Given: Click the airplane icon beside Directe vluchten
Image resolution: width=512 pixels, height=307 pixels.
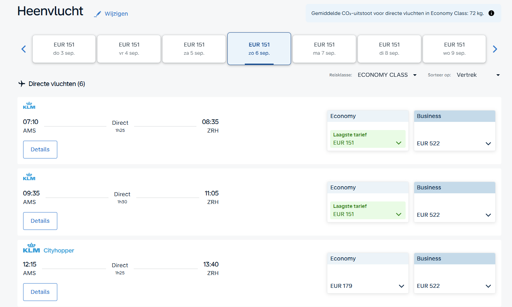Looking at the screenshot, I should click(22, 84).
